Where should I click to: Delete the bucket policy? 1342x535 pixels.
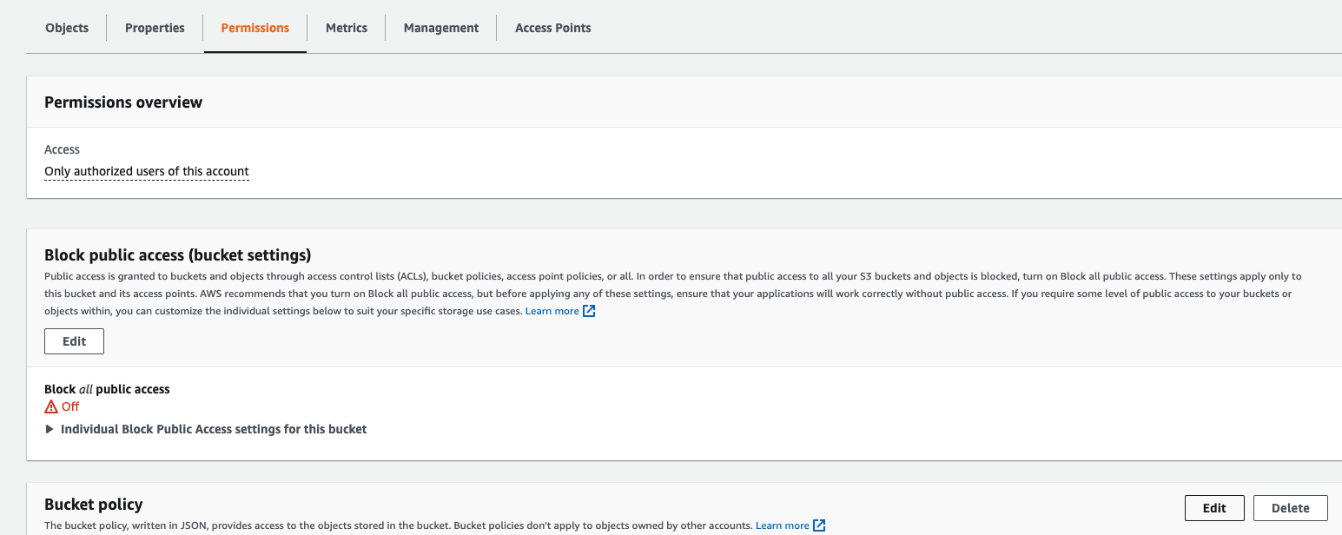pyautogui.click(x=1291, y=507)
